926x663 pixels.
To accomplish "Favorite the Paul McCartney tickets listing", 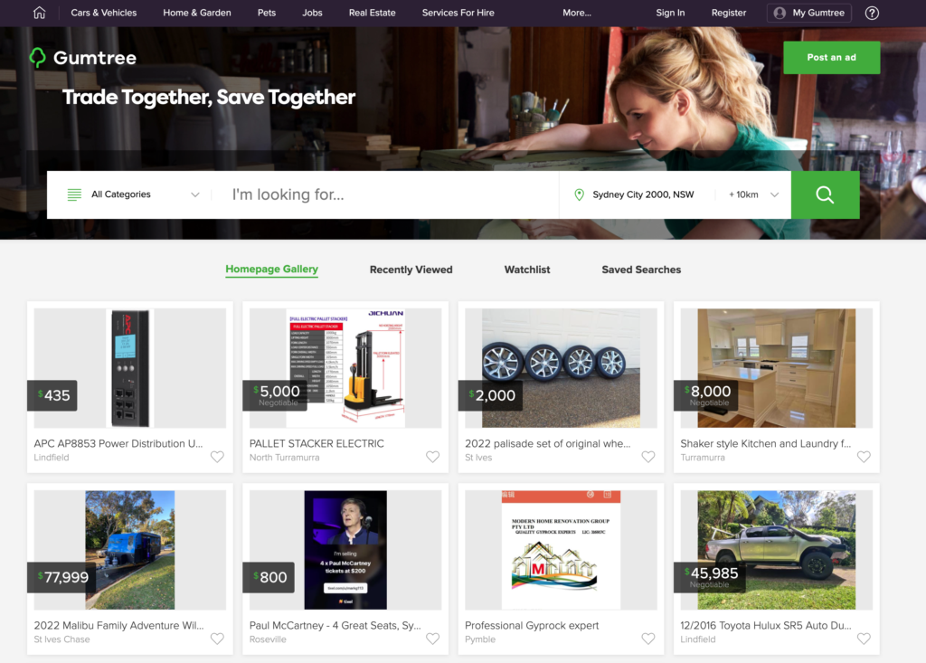I will 432,639.
